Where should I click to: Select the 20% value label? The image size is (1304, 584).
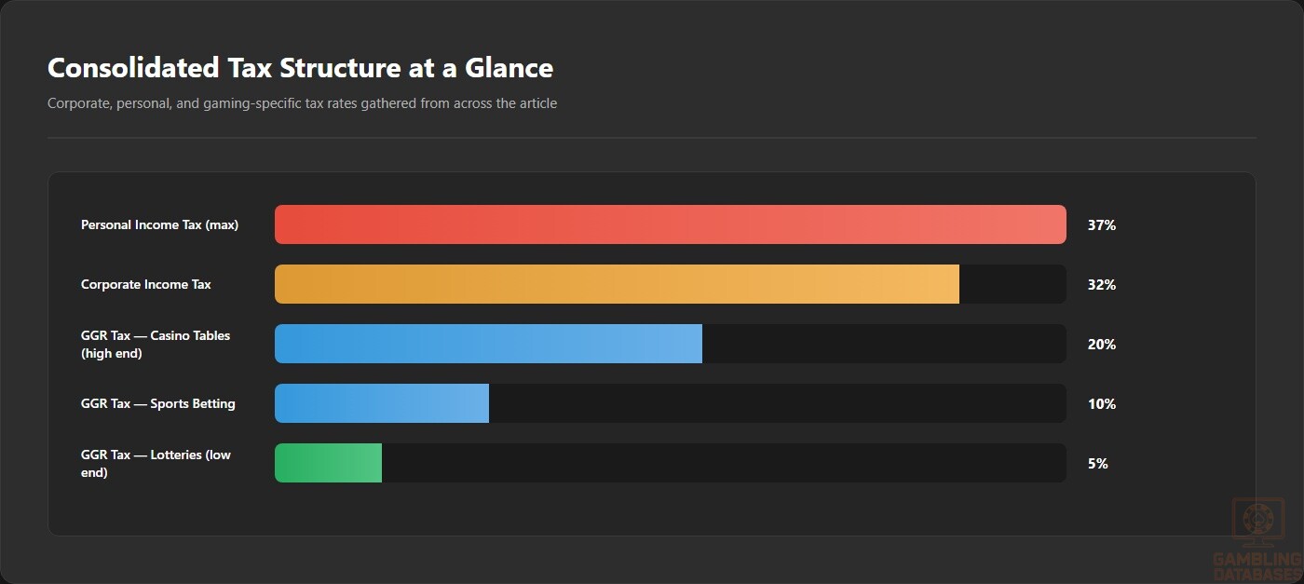(1102, 345)
